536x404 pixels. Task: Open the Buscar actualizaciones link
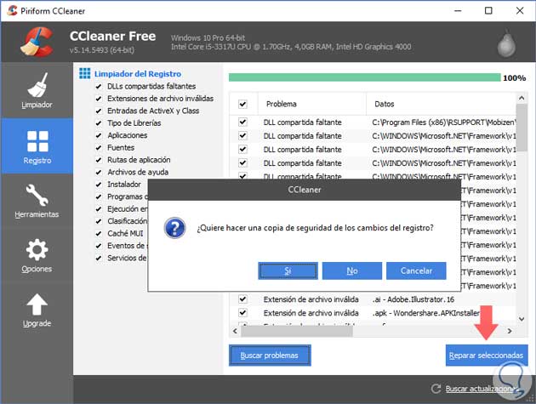click(x=482, y=389)
